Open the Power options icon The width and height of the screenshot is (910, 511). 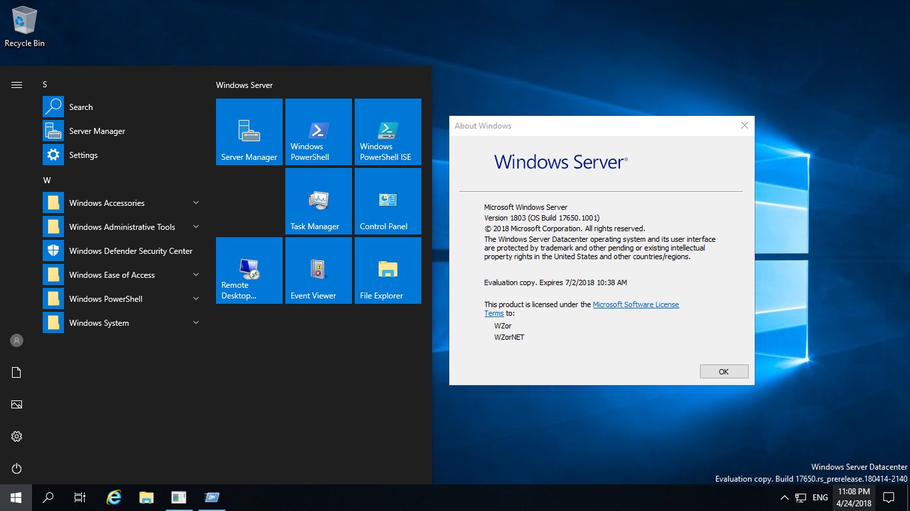click(x=16, y=468)
